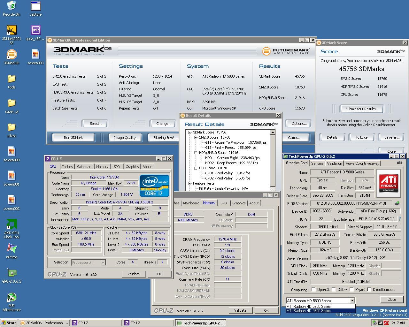Click the To Excel button
This screenshot has height=327, width=409.
[362, 137]
